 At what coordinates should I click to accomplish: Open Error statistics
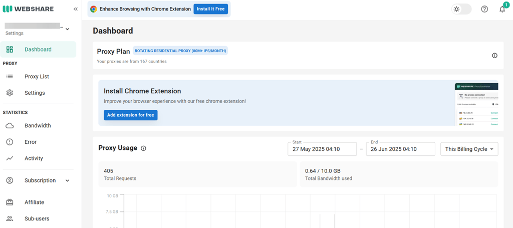pos(31,142)
